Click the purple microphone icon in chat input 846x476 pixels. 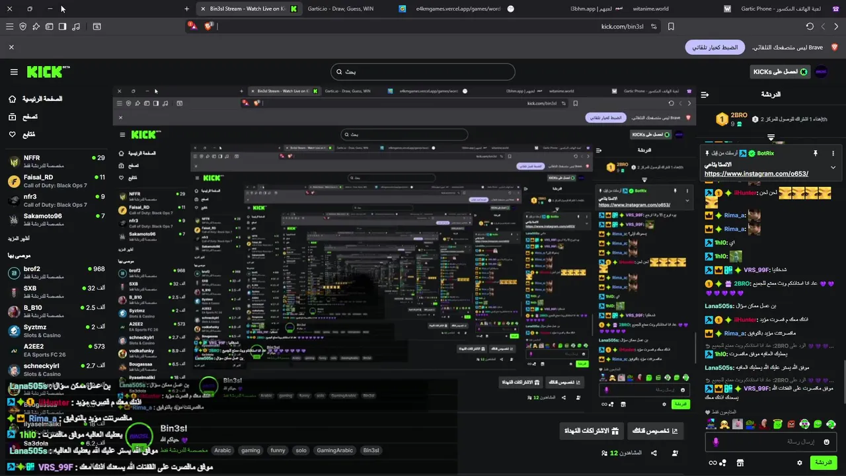[x=715, y=442]
